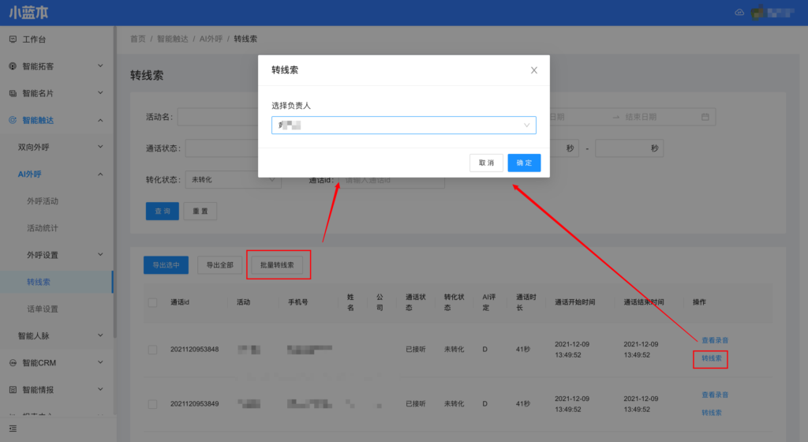The image size is (808, 442).
Task: Open the 选择负责人 dropdown
Action: (x=403, y=125)
